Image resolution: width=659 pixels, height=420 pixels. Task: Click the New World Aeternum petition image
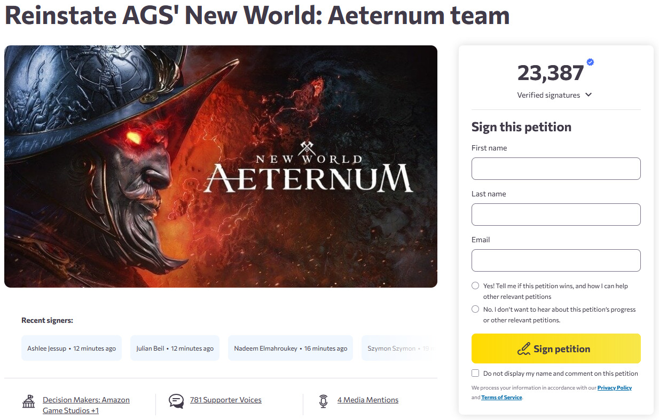(221, 167)
